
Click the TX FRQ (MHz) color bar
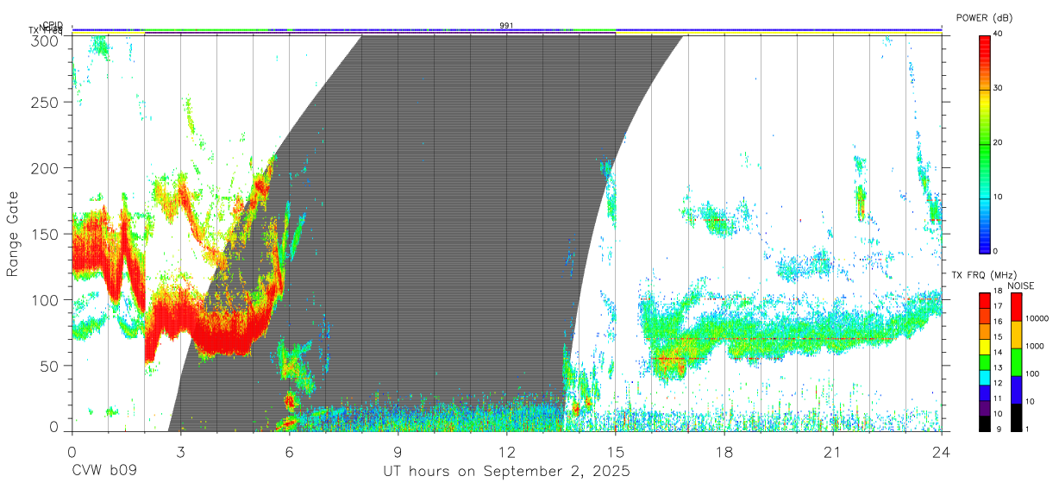point(985,361)
